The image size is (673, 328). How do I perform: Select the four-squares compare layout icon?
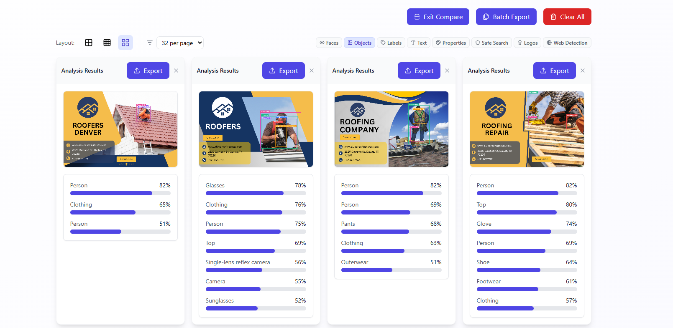pyautogui.click(x=125, y=43)
